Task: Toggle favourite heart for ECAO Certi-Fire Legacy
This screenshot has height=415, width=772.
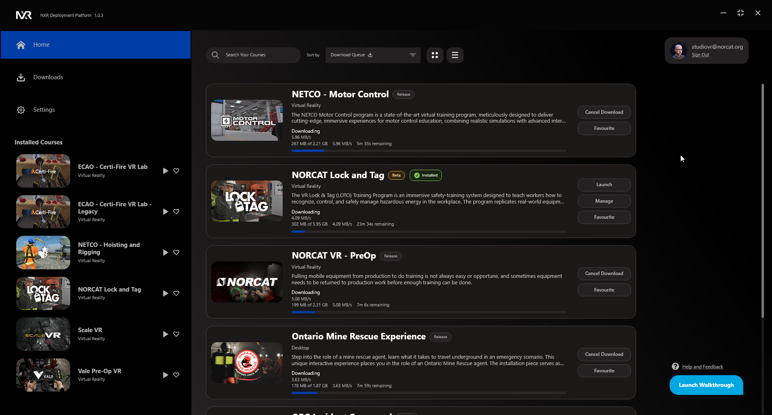Action: tap(176, 212)
